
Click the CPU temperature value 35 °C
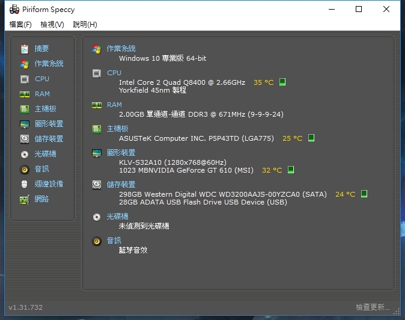(263, 82)
